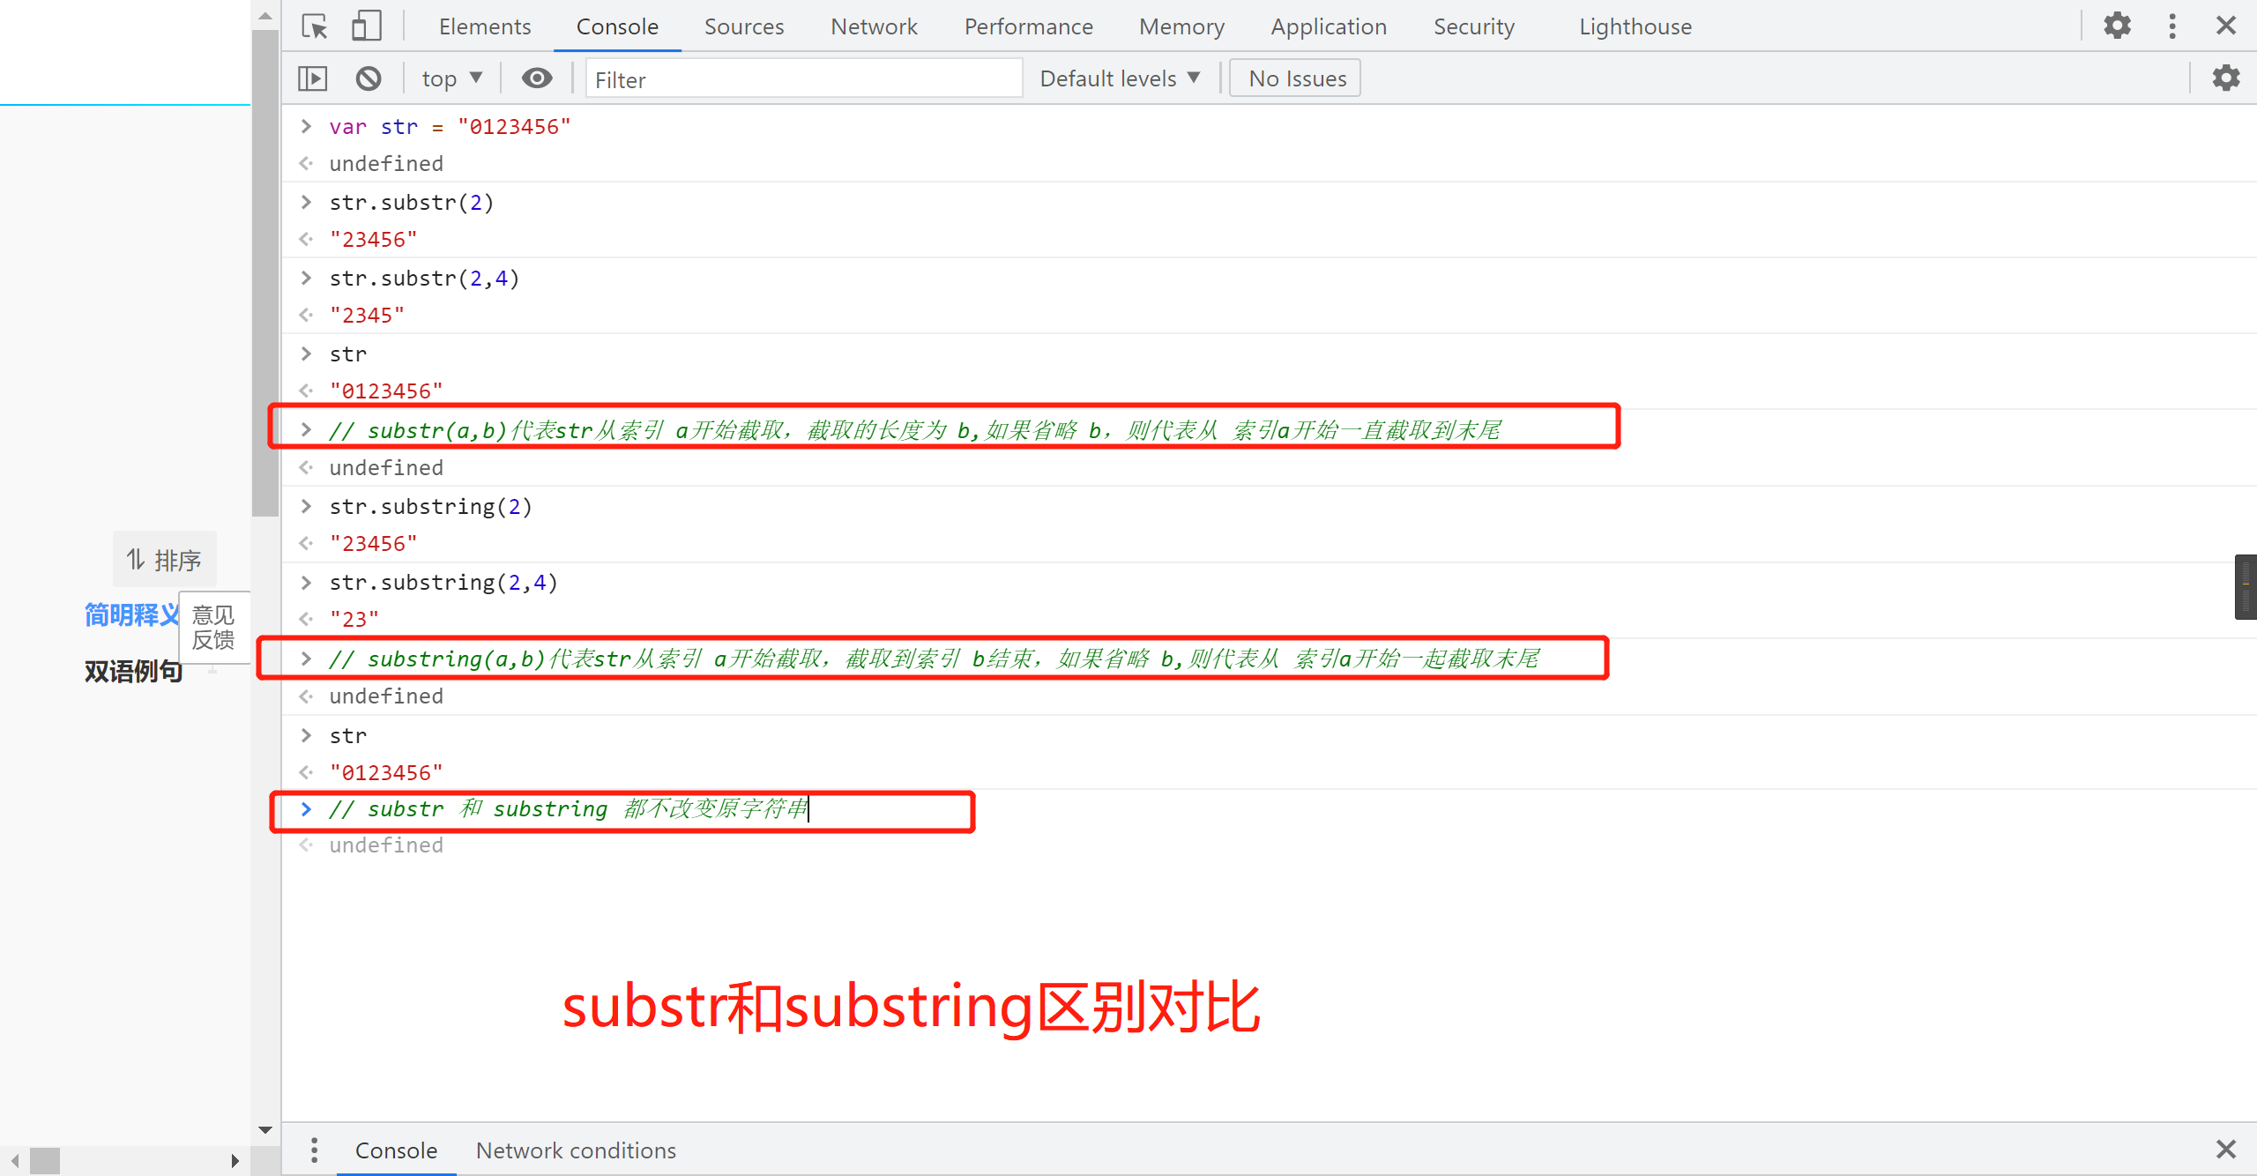
Task: Click the No Issues button
Action: coord(1295,78)
